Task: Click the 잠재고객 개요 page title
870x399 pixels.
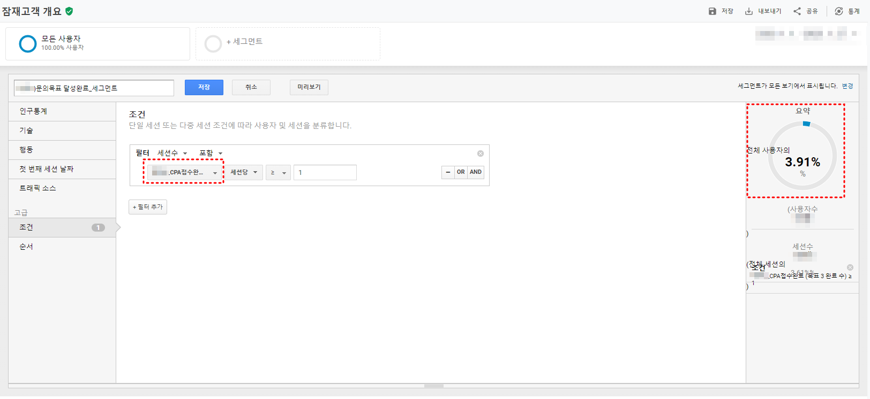Action: [32, 11]
